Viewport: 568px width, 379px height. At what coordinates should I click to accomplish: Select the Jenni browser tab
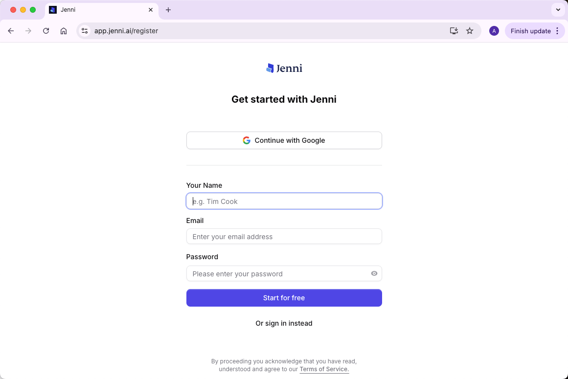98,10
